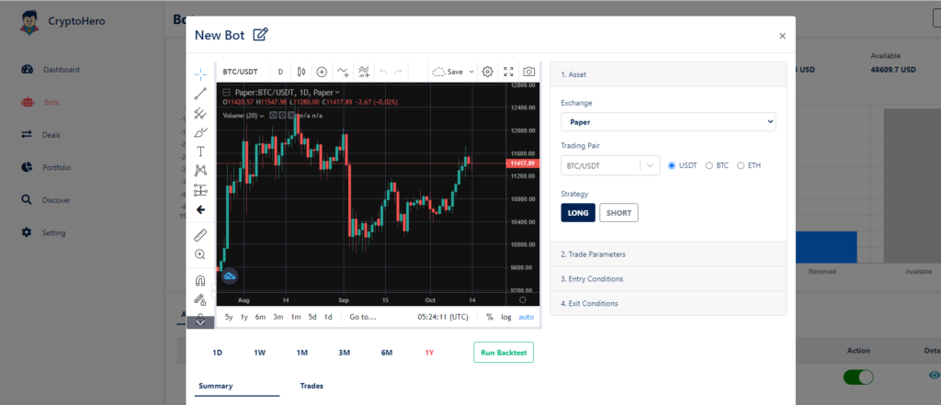Open the indicators icon
Viewport: 941px width, 405px height.
(343, 72)
